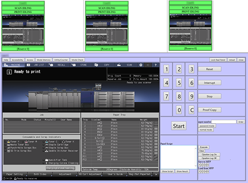The height and width of the screenshot is (183, 248).
Task: Click keypad digit 9
Action: [191, 97]
